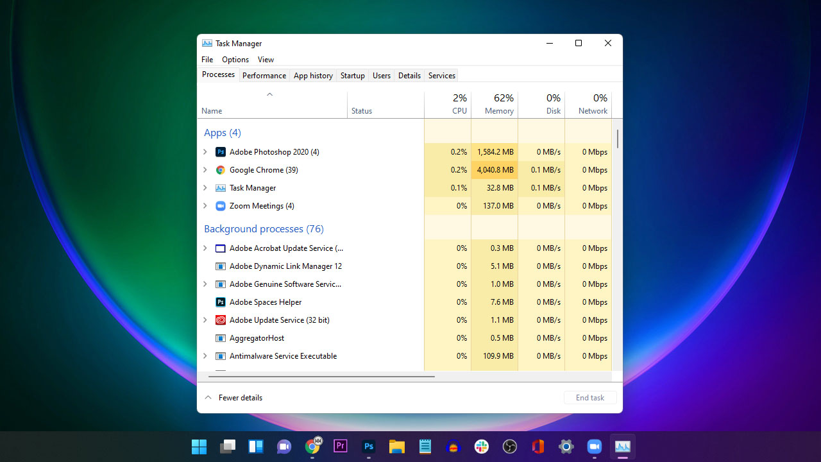This screenshot has height=462, width=821.
Task: Expand Google Chrome's child processes
Action: click(x=205, y=169)
